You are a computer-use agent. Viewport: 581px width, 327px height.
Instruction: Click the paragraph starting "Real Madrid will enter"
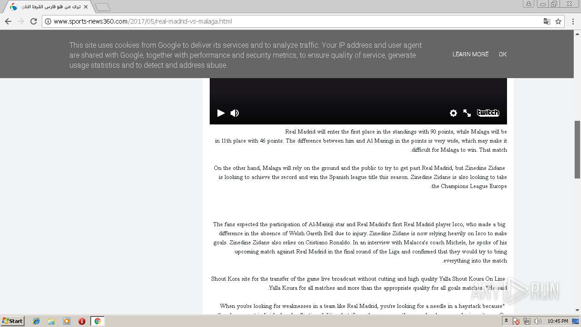(x=361, y=141)
